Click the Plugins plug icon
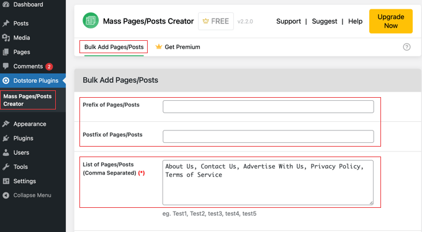The image size is (422, 232). (x=6, y=138)
